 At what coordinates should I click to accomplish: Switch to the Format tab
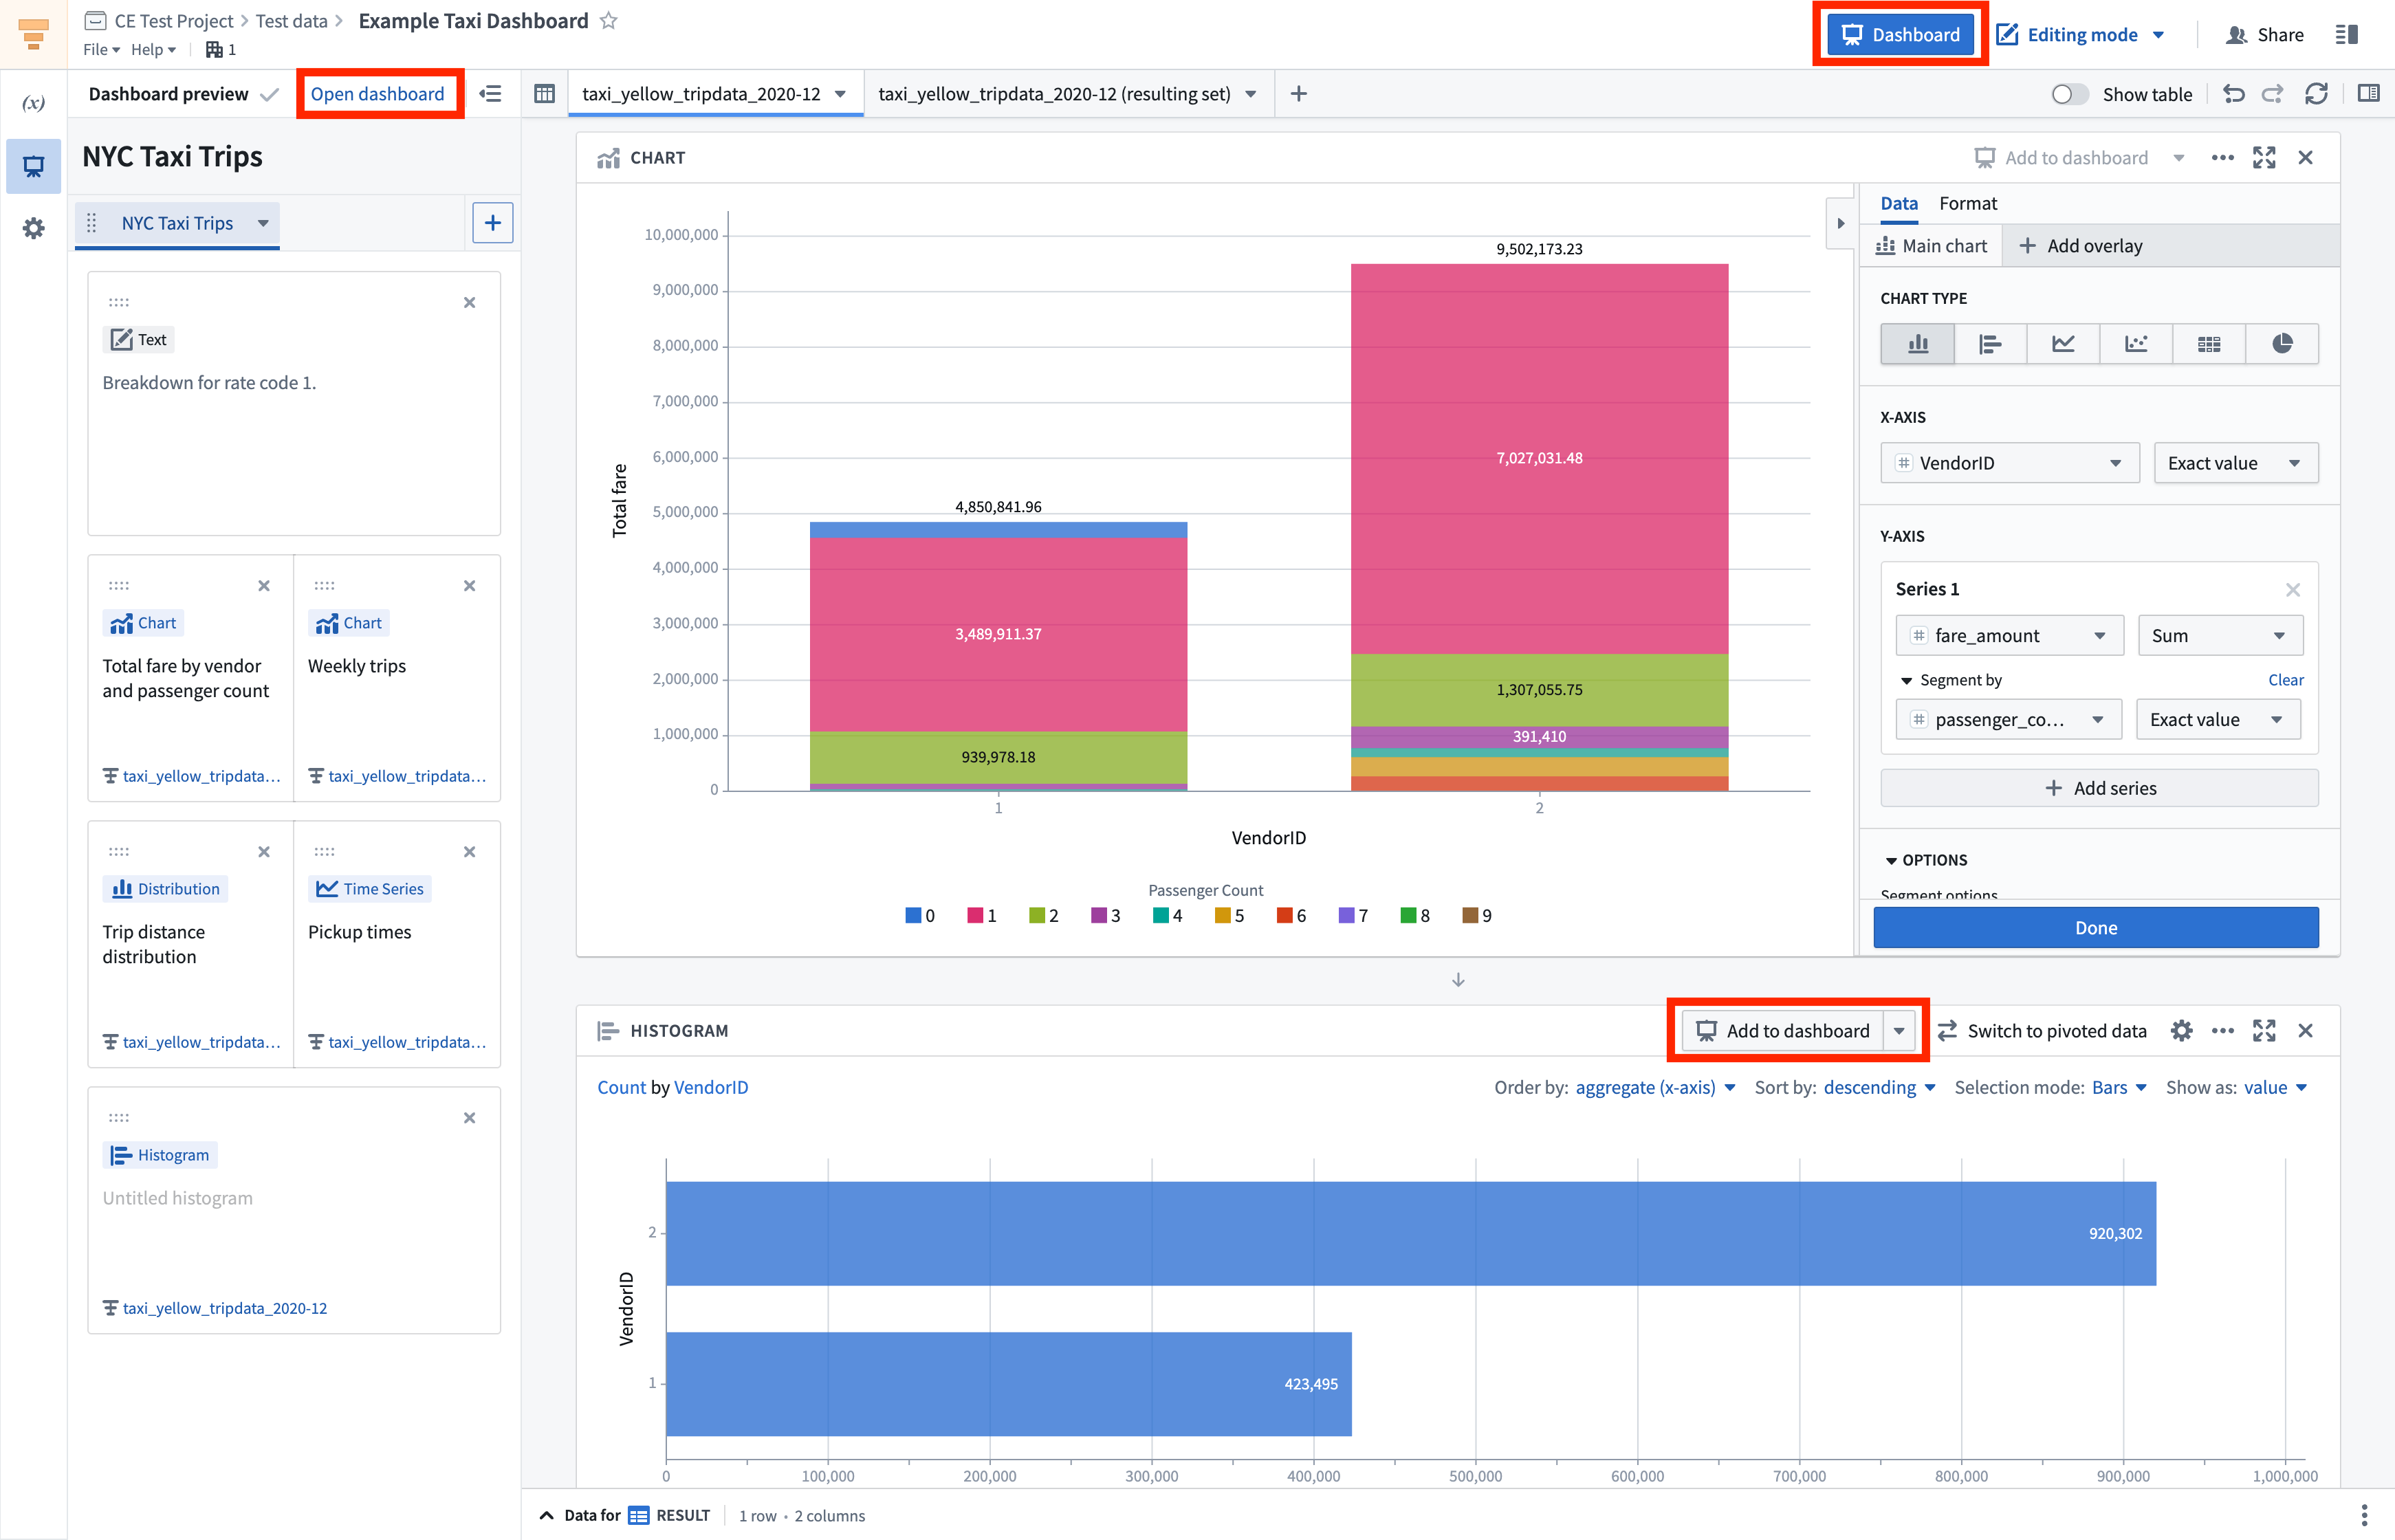click(1967, 203)
